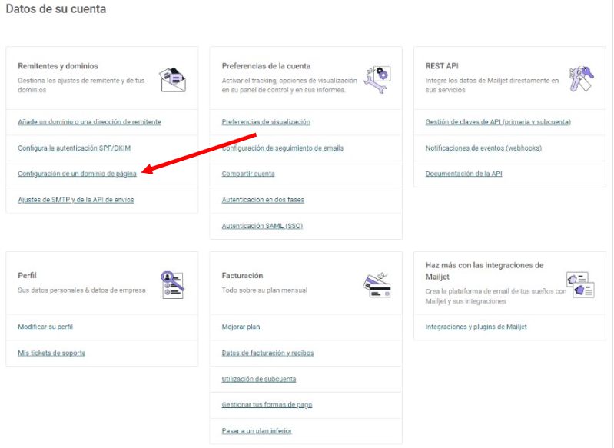This screenshot has width=614, height=448.
Task: Open Gestionar tus formas de pago
Action: click(x=267, y=404)
